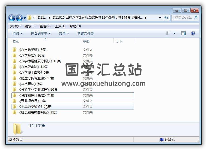Open the 编辑(E) menu
Image resolution: width=207 pixels, height=150 pixels.
(x=30, y=26)
